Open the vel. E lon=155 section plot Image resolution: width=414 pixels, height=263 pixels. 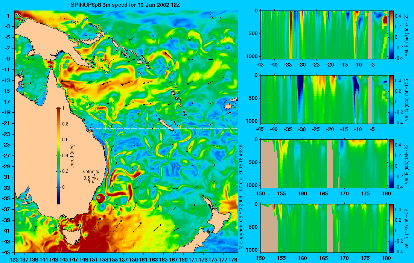324,35
